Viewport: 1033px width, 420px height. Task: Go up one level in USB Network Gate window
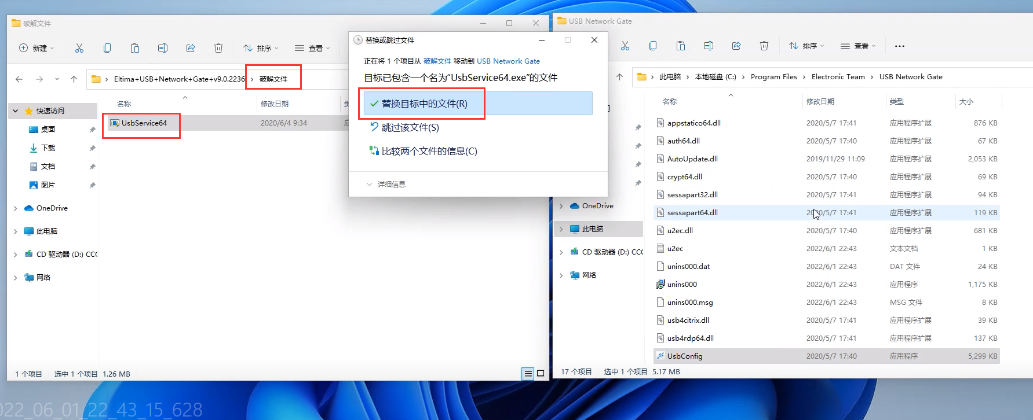click(x=619, y=77)
